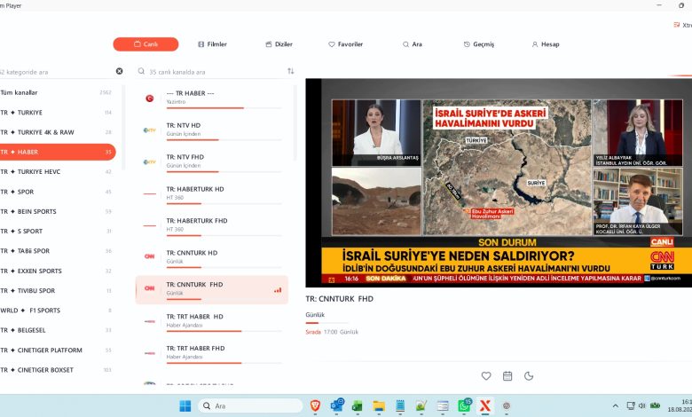Image resolution: width=692 pixels, height=417 pixels.
Task: Select TR BEIN SPORTS category
Action: coord(58,211)
